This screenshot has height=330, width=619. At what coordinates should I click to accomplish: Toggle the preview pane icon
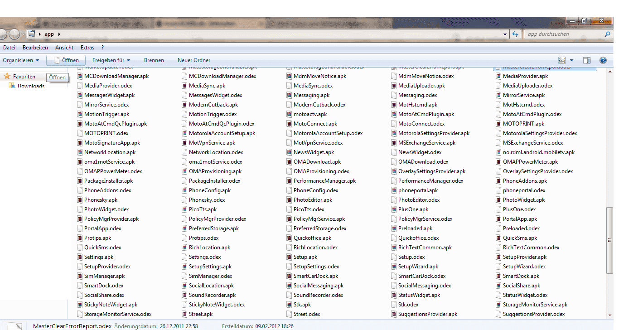tap(587, 60)
